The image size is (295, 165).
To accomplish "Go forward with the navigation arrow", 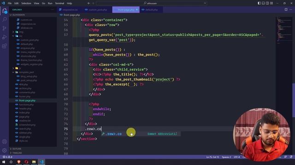I will point(93,3).
